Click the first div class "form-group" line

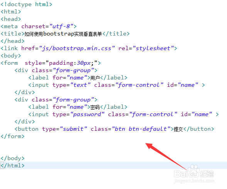coord(56,71)
